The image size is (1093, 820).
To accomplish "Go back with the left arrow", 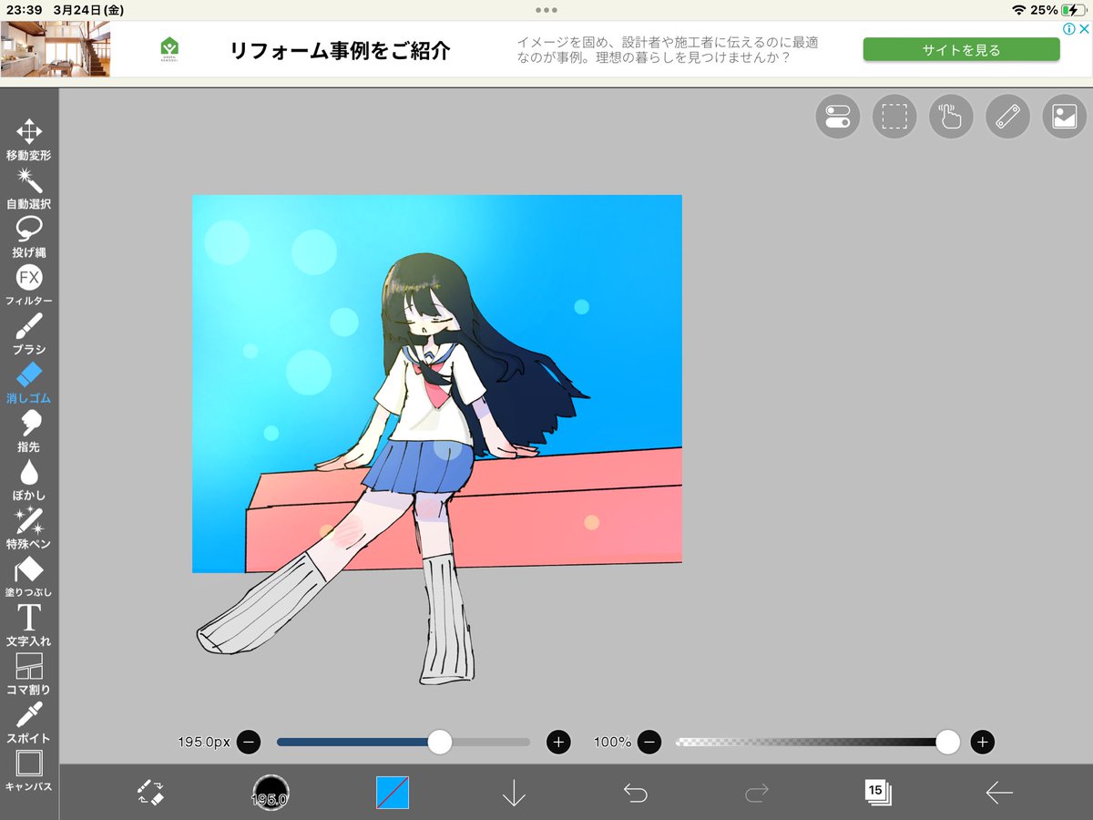I will coord(999,793).
